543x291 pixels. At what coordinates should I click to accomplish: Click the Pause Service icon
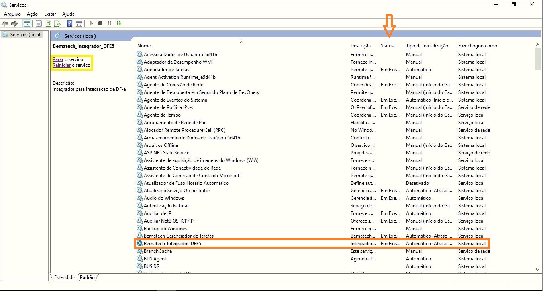pos(110,24)
